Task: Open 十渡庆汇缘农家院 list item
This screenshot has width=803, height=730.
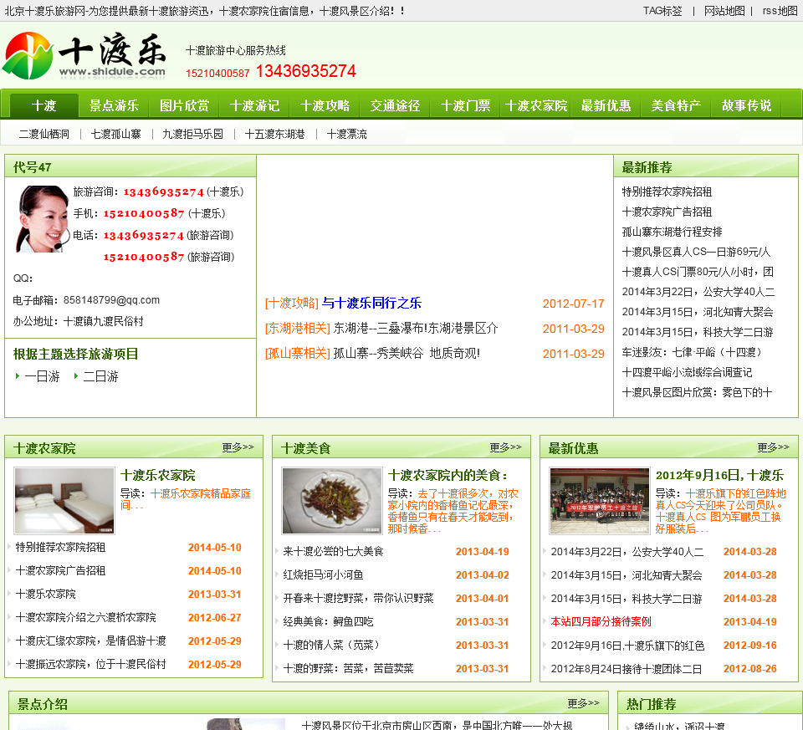Action: tap(90, 641)
